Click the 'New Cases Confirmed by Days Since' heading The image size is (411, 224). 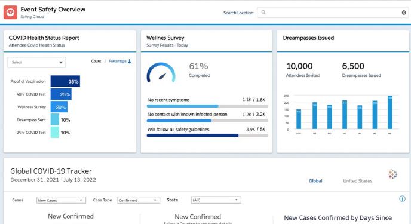338,217
